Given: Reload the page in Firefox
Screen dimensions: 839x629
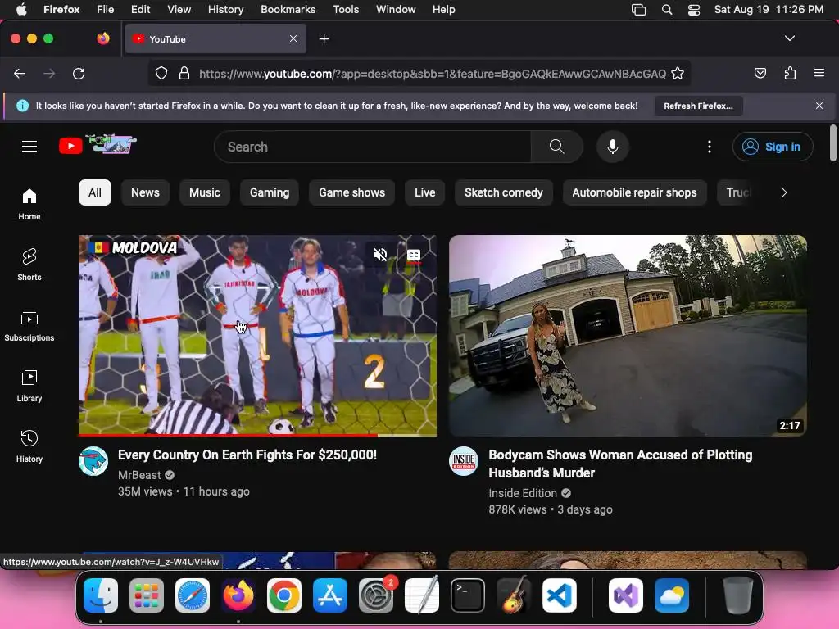Looking at the screenshot, I should [x=79, y=73].
